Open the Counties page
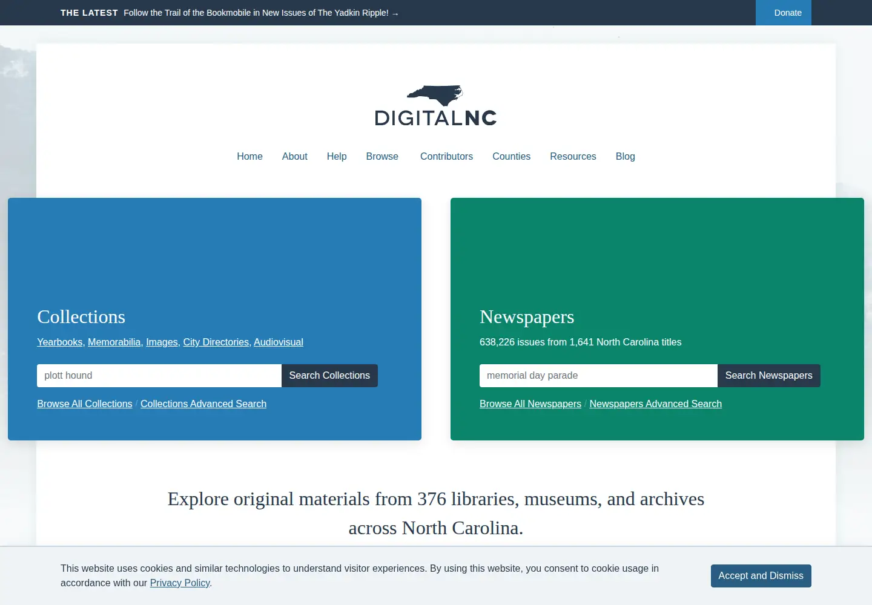Image resolution: width=872 pixels, height=605 pixels. (x=511, y=156)
